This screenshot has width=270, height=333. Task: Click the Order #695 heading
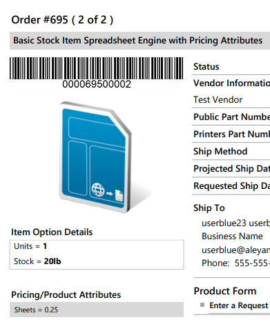[62, 20]
